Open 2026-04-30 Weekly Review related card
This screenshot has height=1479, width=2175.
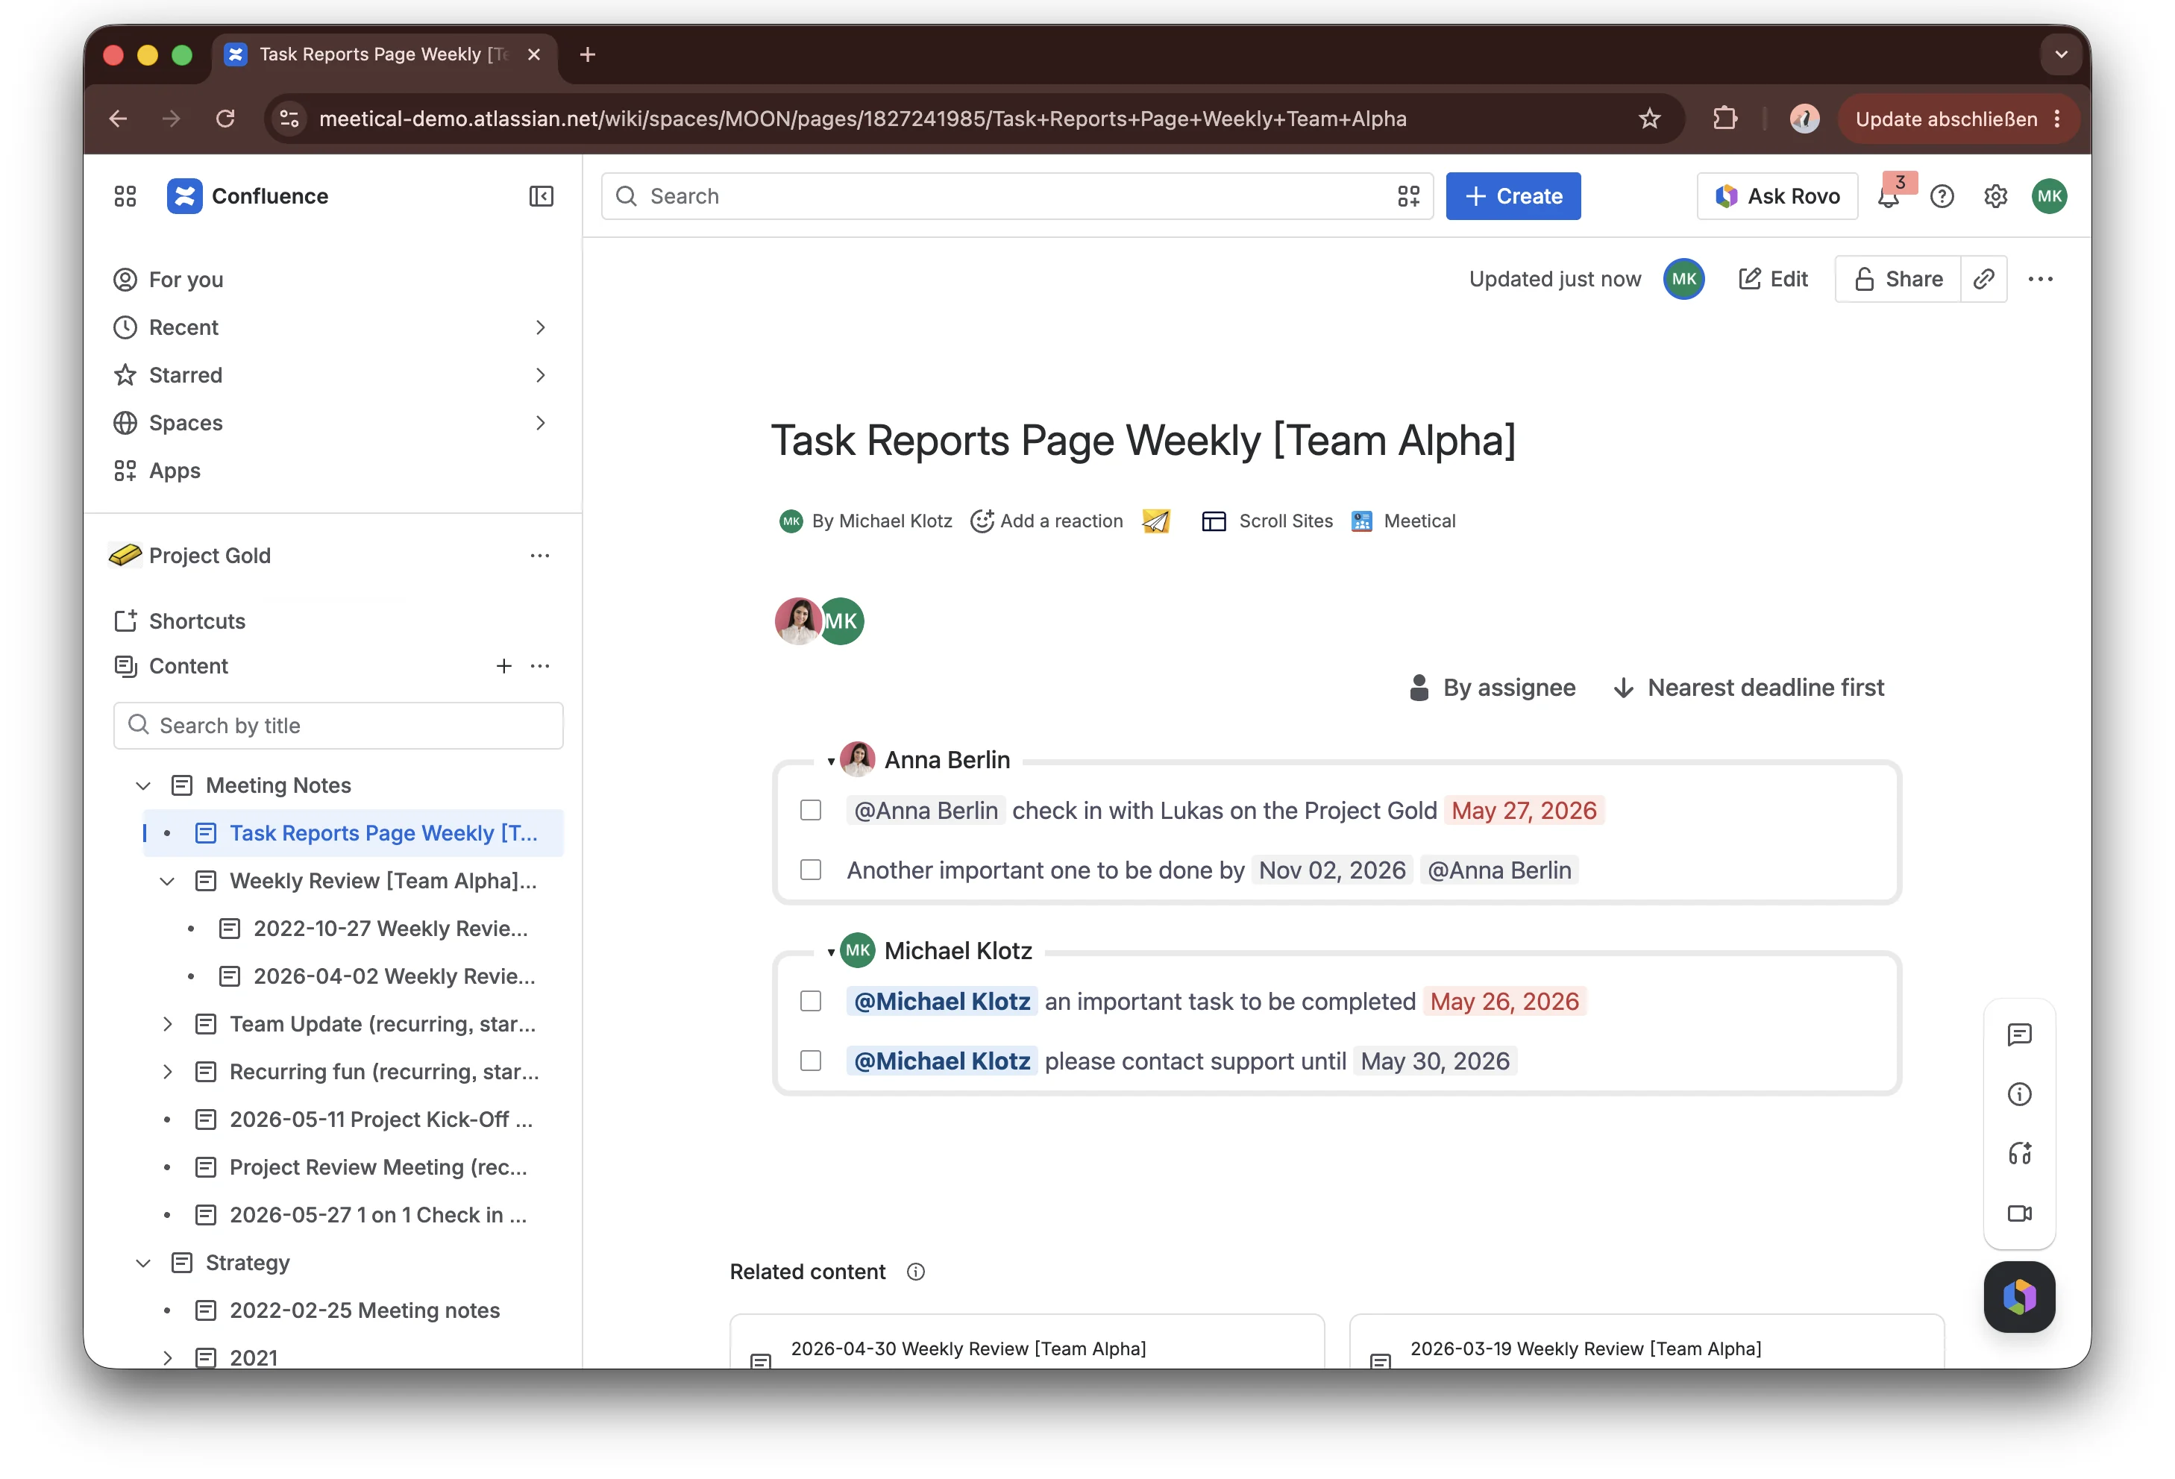pyautogui.click(x=1026, y=1343)
